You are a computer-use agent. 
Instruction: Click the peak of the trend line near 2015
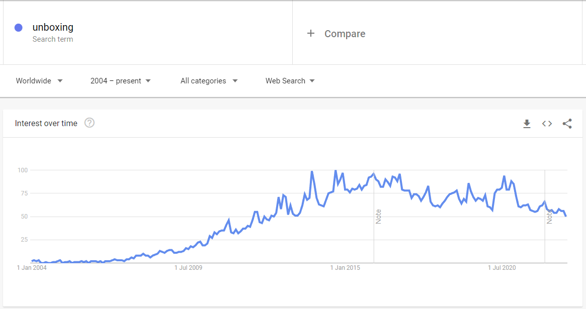pos(335,171)
